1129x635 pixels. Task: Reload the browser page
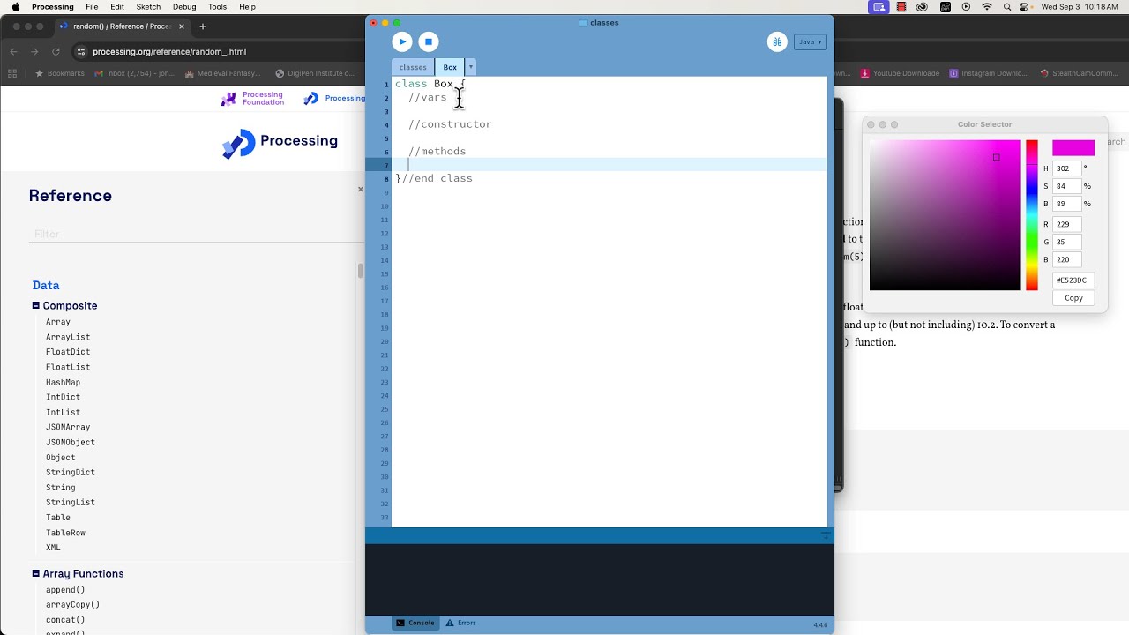pyautogui.click(x=57, y=51)
